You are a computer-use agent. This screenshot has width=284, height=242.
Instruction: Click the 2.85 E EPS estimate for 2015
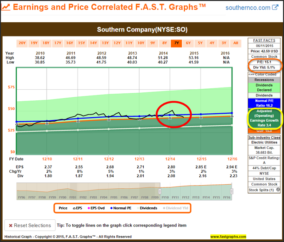tap(201, 167)
